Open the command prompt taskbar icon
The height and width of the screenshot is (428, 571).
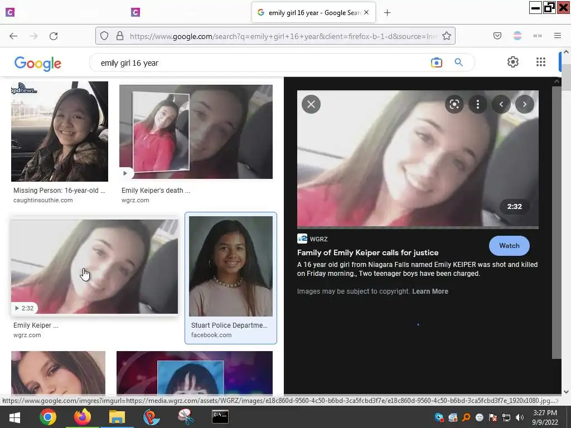[220, 417]
